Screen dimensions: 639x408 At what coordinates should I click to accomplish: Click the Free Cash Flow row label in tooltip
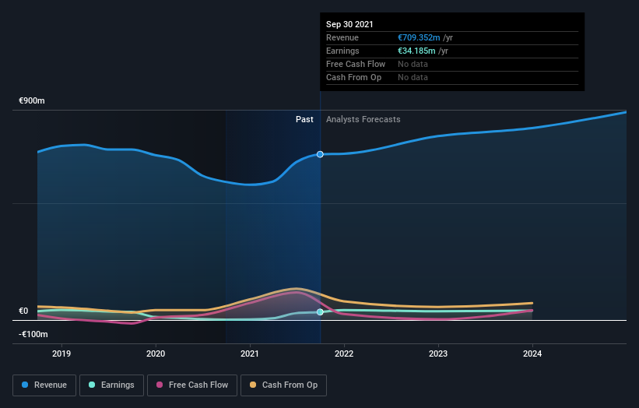point(356,64)
